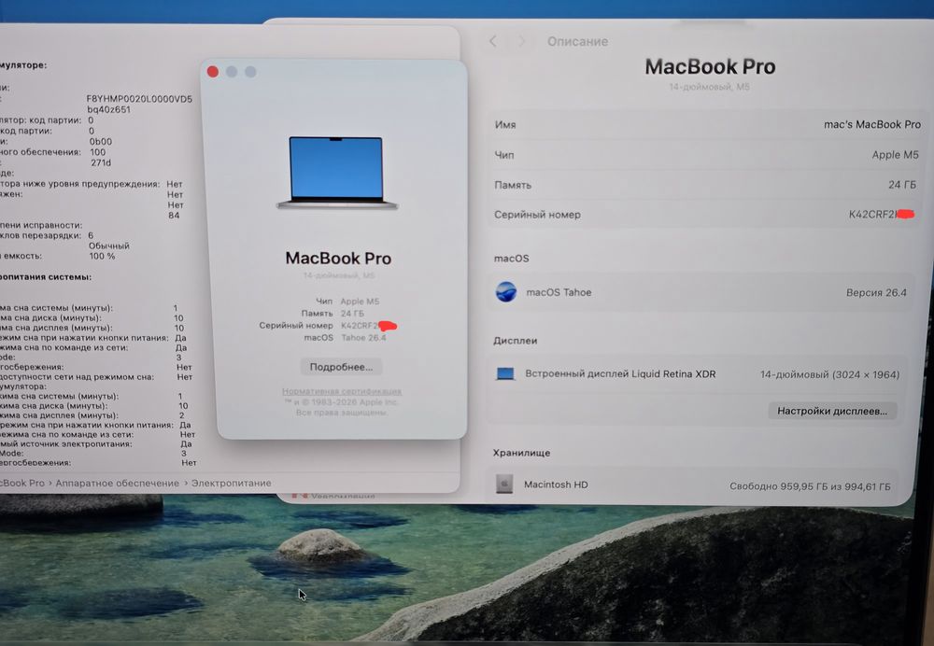This screenshot has width=934, height=646.
Task: Open Настройки дисплеев... button
Action: pyautogui.click(x=832, y=411)
